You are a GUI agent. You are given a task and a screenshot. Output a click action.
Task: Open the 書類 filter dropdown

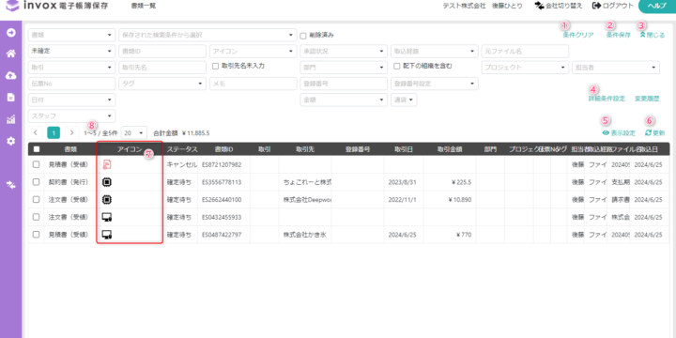click(x=71, y=35)
